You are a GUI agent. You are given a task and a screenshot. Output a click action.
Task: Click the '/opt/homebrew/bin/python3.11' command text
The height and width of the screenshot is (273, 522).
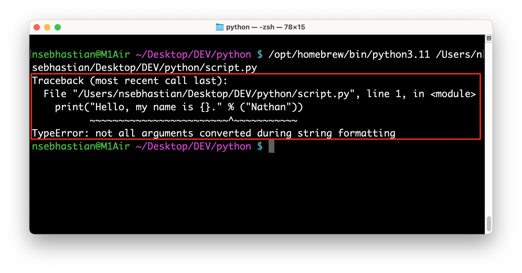point(349,55)
